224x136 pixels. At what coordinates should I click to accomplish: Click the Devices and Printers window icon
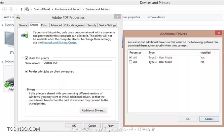pos(2,2)
